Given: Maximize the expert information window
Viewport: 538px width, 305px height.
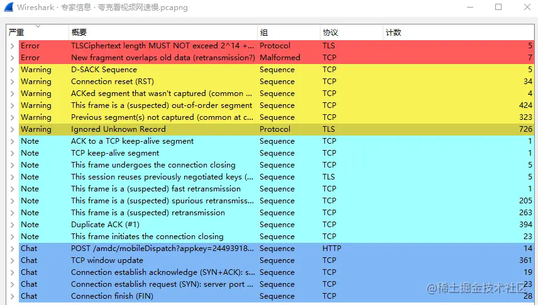Looking at the screenshot, I should [498, 7].
